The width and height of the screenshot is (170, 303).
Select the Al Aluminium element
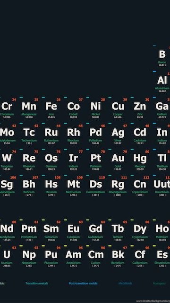(162, 82)
